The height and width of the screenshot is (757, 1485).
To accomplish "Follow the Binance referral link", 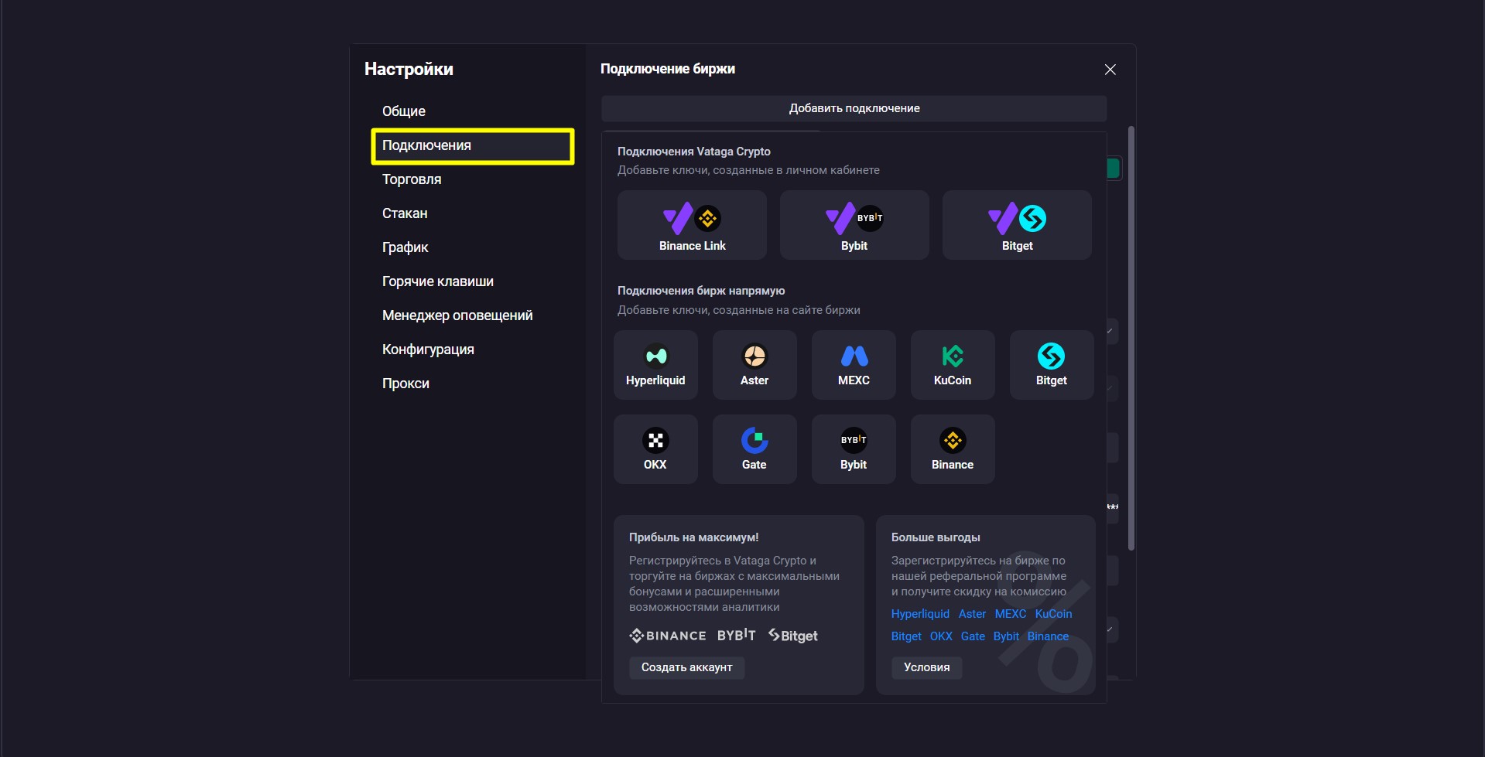I will [x=1048, y=636].
